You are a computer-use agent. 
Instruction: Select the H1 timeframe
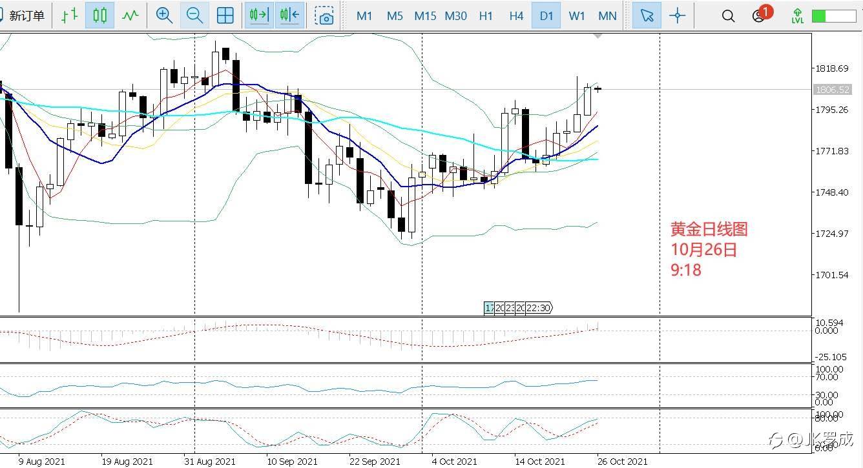[x=486, y=16]
